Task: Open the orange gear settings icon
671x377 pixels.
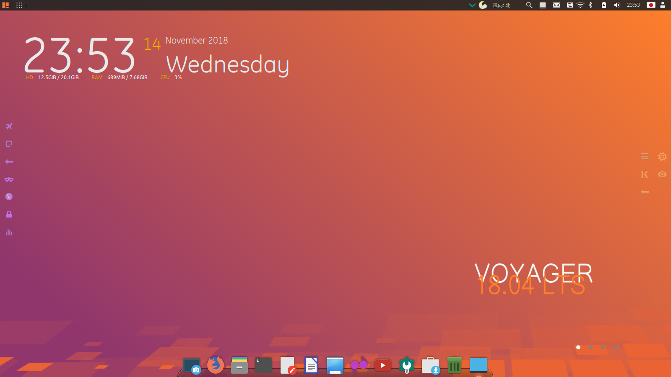Action: tap(662, 157)
